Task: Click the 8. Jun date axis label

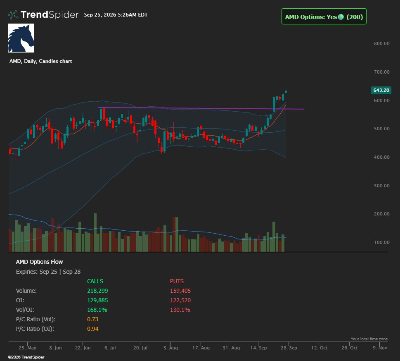Action: click(55, 348)
